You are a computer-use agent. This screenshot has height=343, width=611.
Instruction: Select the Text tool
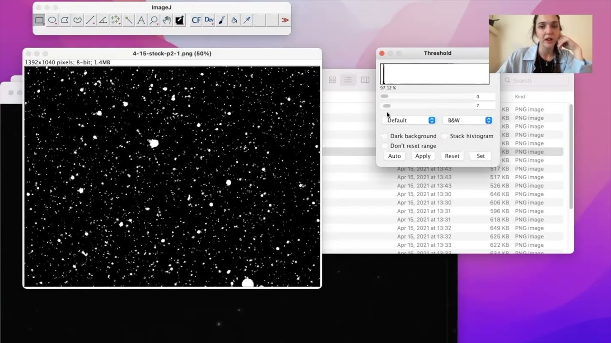click(141, 20)
